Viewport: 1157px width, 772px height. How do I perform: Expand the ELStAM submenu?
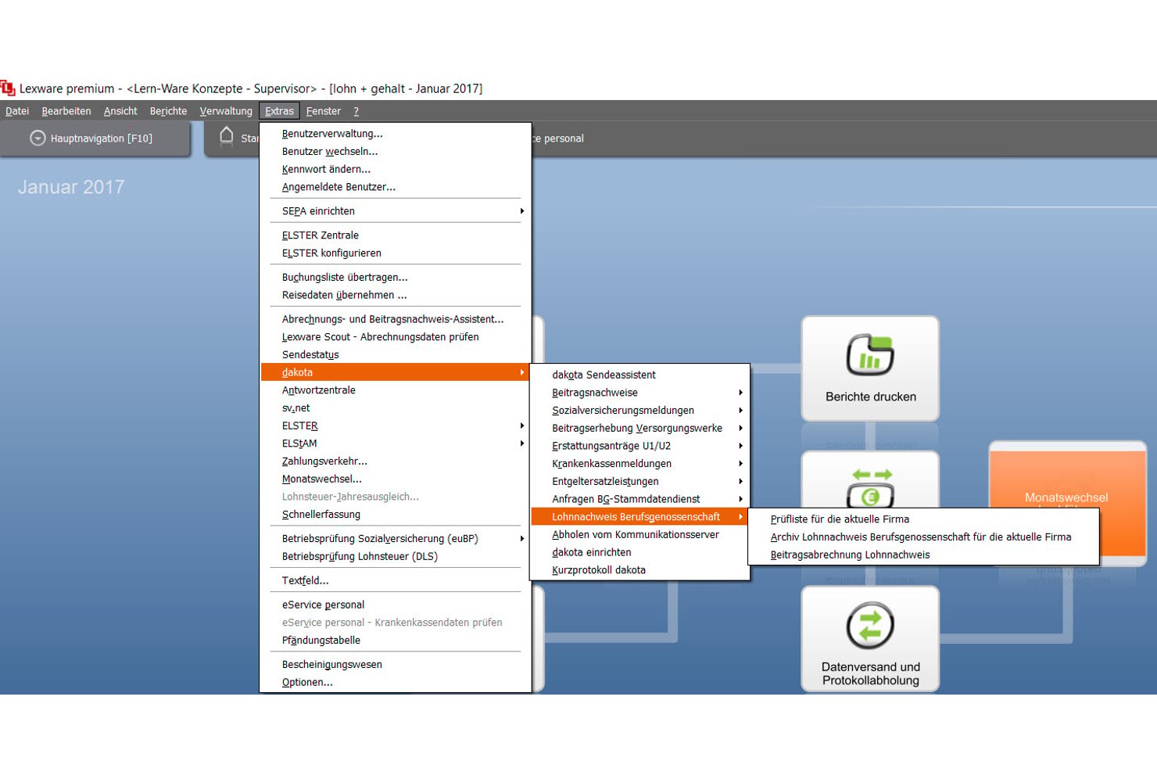(x=396, y=443)
